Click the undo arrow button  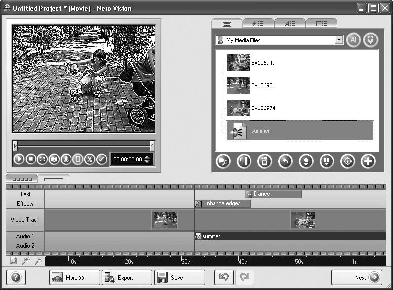pyautogui.click(x=224, y=278)
